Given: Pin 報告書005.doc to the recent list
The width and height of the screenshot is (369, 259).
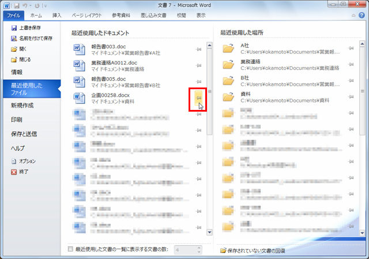Looking at the screenshot, I should [x=199, y=82].
